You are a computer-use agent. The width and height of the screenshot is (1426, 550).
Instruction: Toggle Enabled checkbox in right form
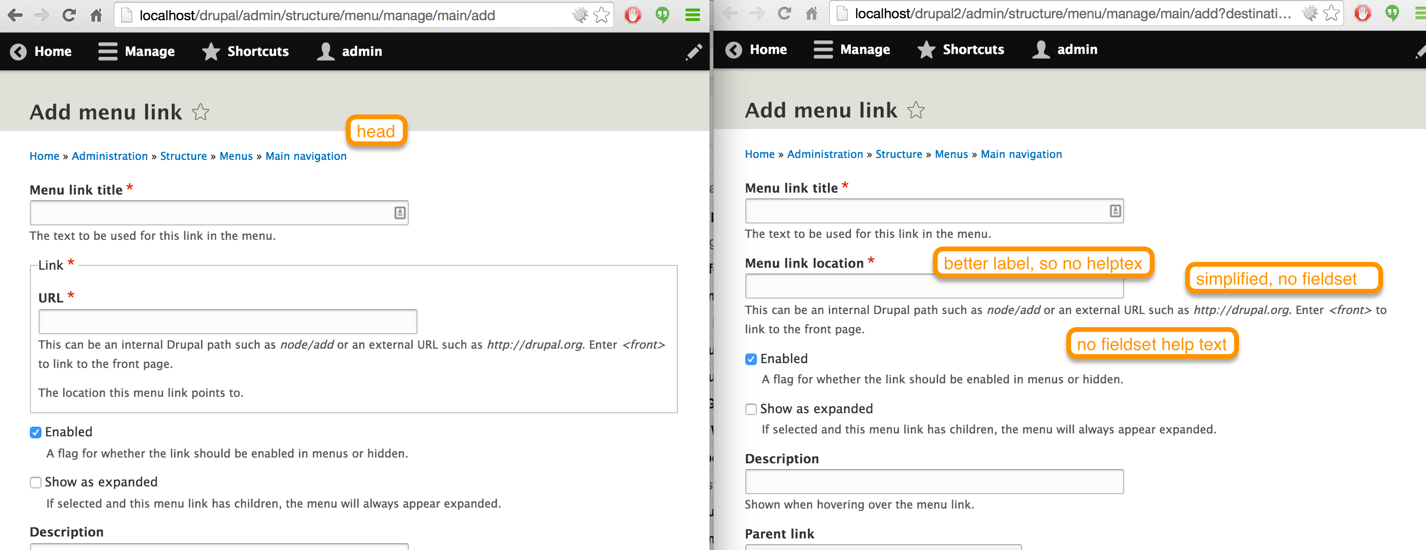(x=751, y=359)
